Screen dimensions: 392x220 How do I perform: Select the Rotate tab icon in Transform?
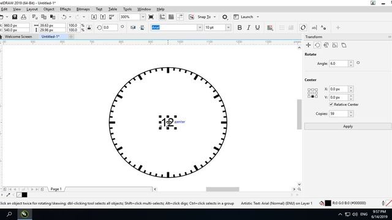(x=317, y=45)
